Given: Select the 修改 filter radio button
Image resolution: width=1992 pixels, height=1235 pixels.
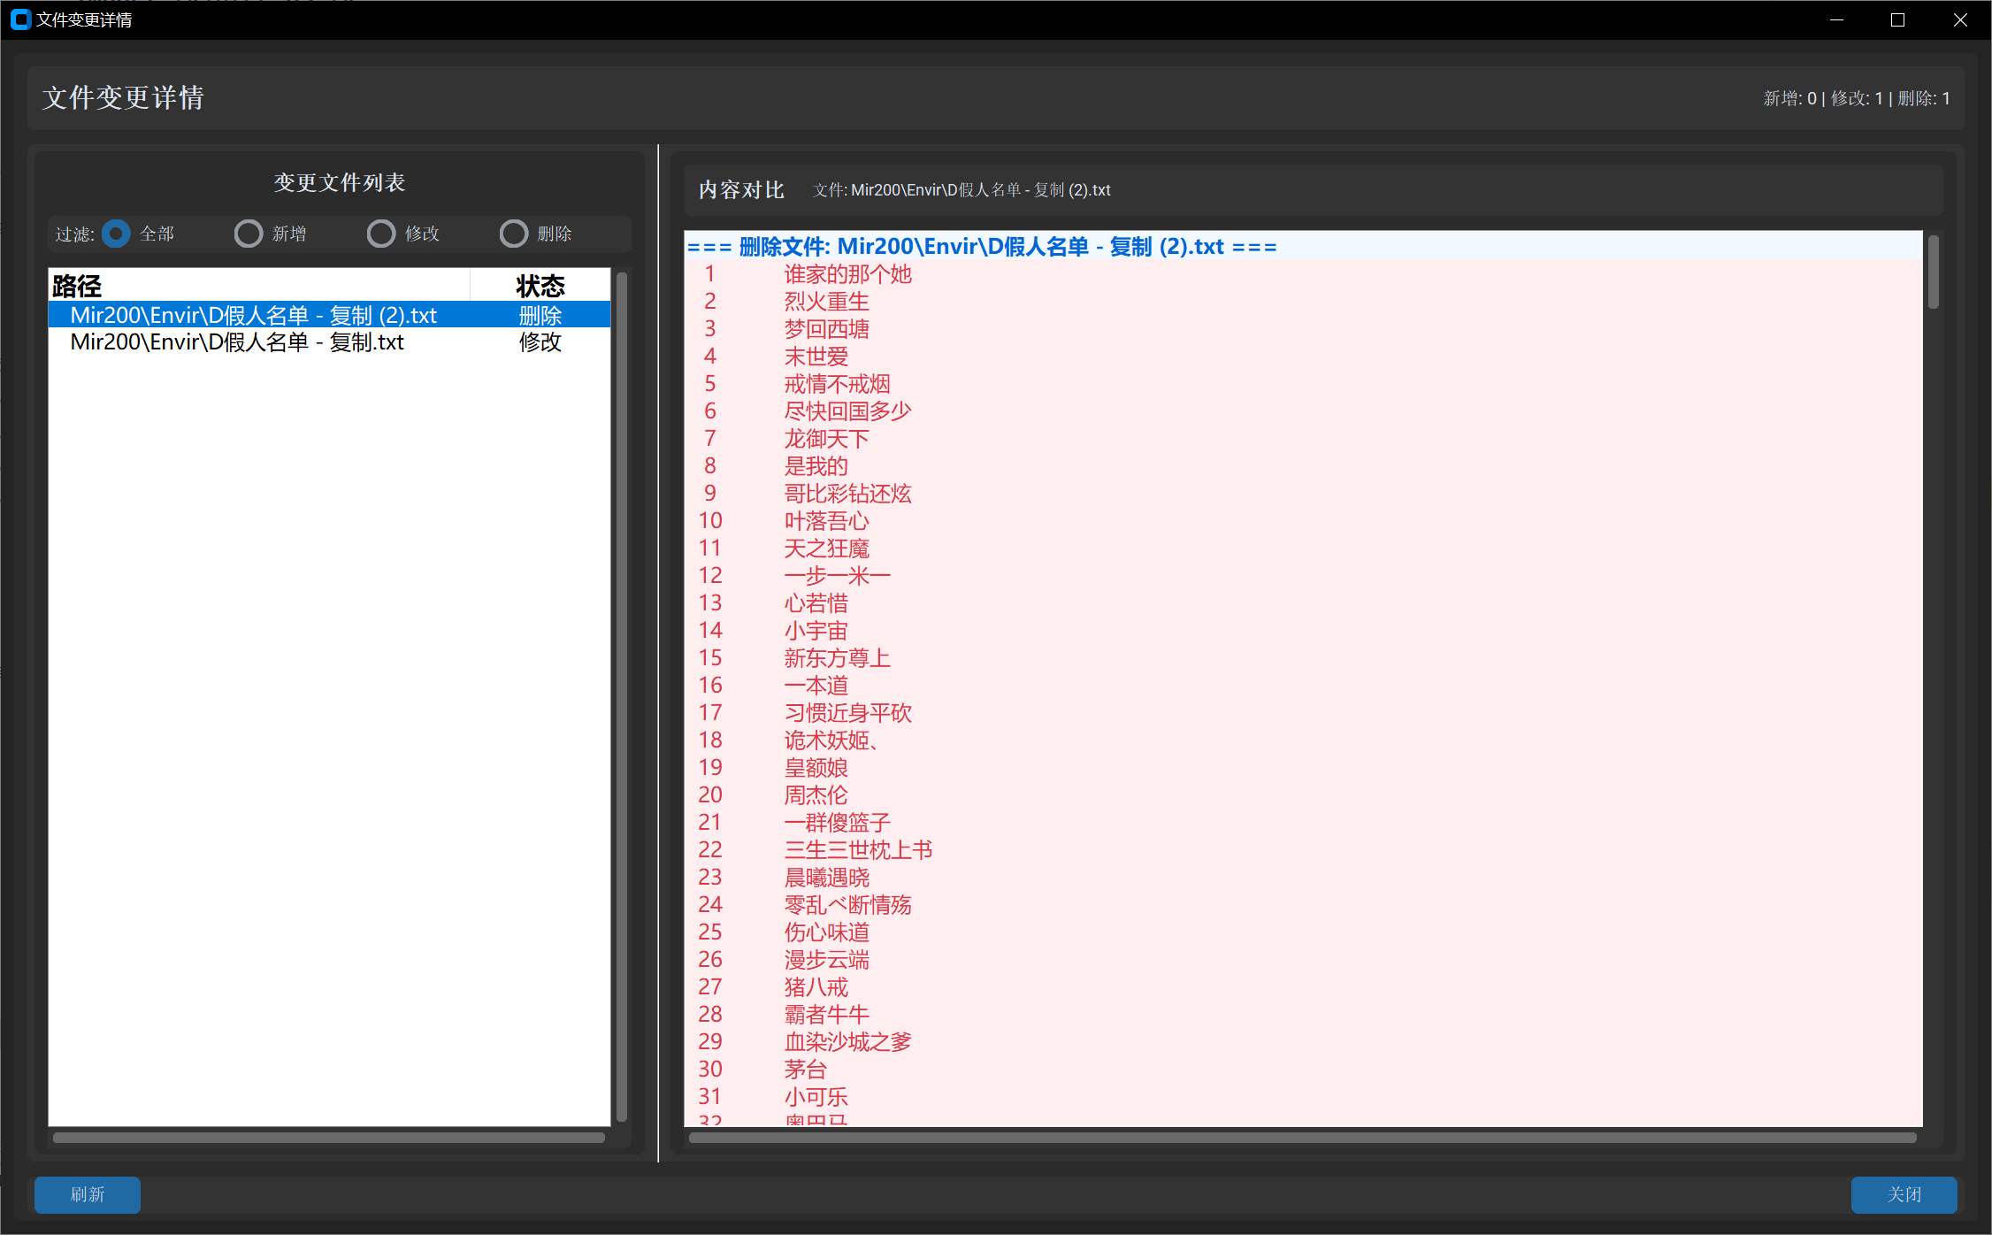Looking at the screenshot, I should coord(381,234).
